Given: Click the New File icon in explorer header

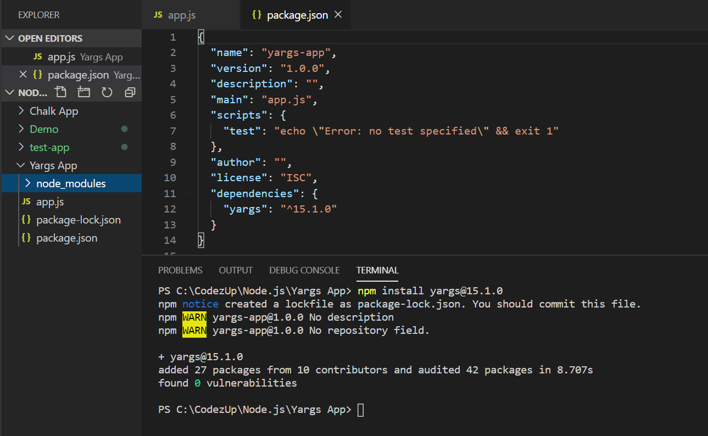Looking at the screenshot, I should [x=60, y=92].
